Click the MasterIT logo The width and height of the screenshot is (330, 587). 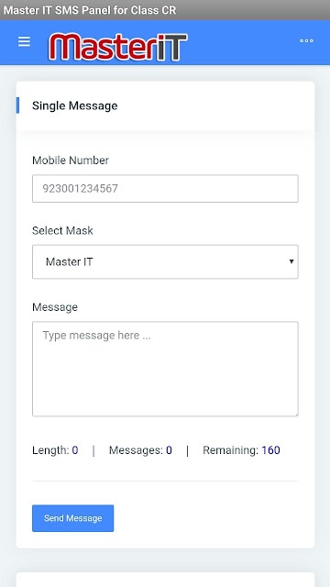pos(118,47)
